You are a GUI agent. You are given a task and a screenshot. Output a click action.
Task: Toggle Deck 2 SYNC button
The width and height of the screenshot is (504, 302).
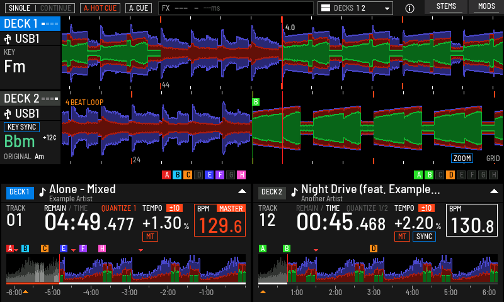(424, 237)
